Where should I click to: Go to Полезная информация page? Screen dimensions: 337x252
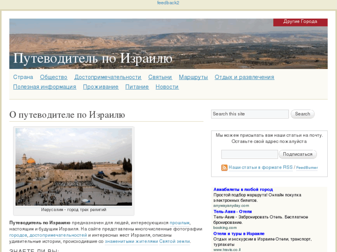(45, 87)
